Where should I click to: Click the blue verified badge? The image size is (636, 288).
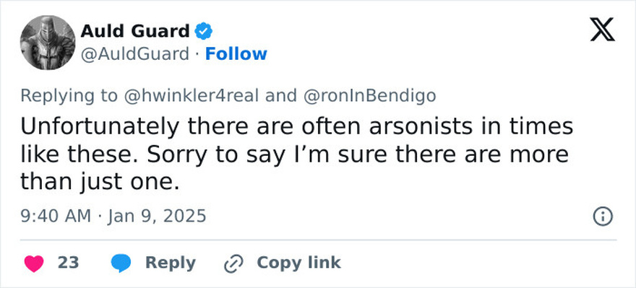(x=204, y=32)
